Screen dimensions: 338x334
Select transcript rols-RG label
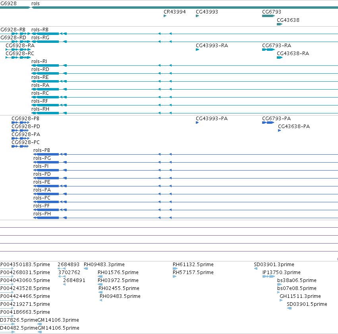click(40, 38)
